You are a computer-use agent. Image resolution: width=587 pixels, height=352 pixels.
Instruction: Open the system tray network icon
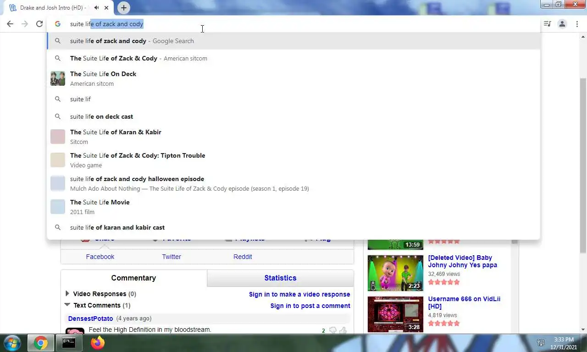tap(541, 343)
